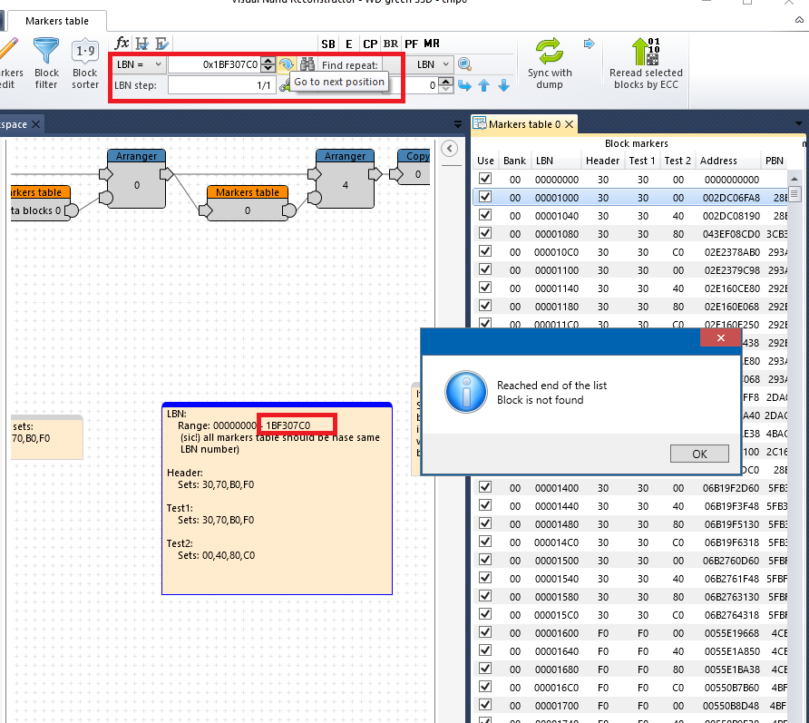Select address cell 002DC06FA8

click(x=731, y=198)
